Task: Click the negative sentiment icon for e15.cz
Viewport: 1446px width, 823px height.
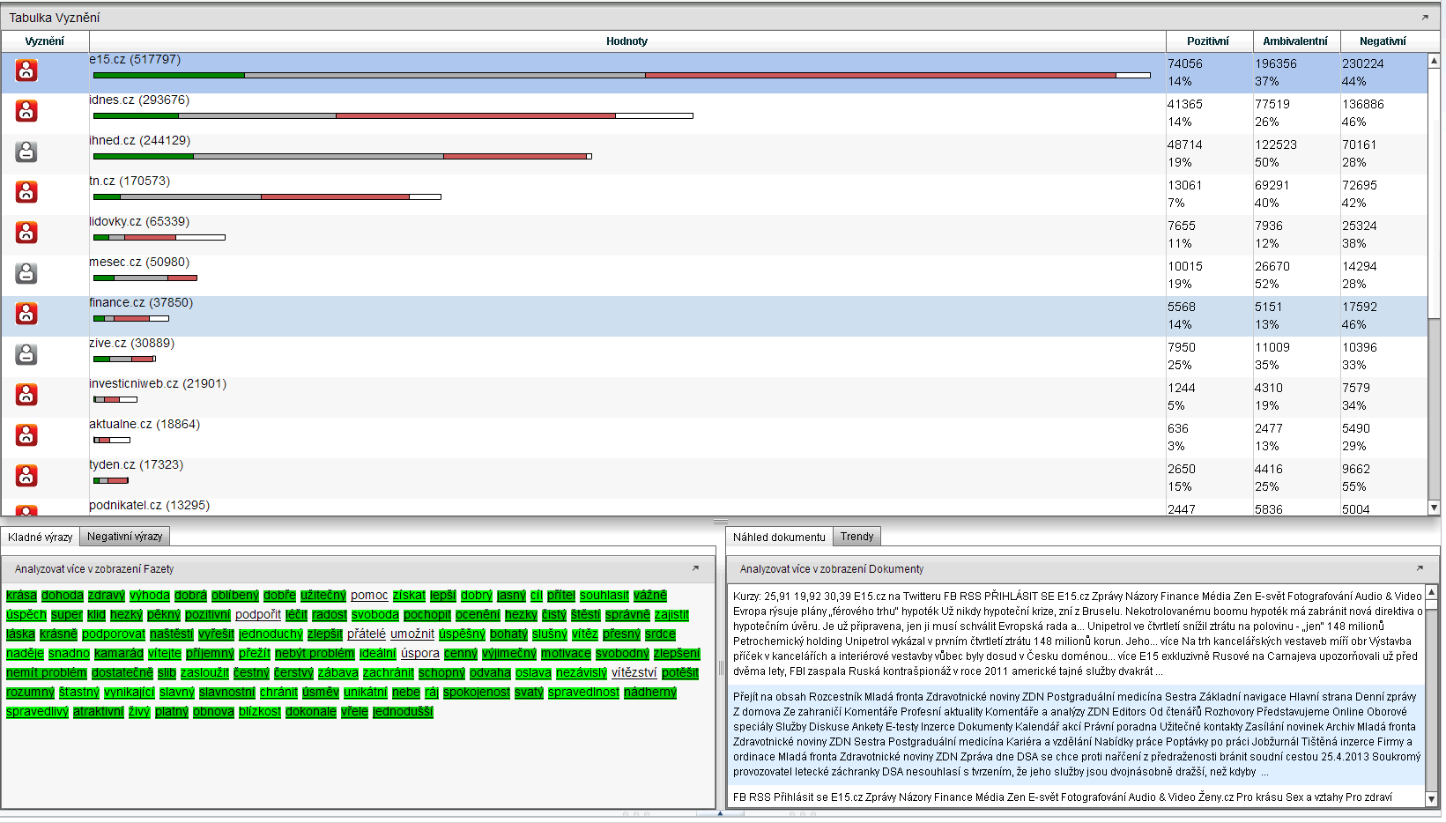Action: point(26,70)
